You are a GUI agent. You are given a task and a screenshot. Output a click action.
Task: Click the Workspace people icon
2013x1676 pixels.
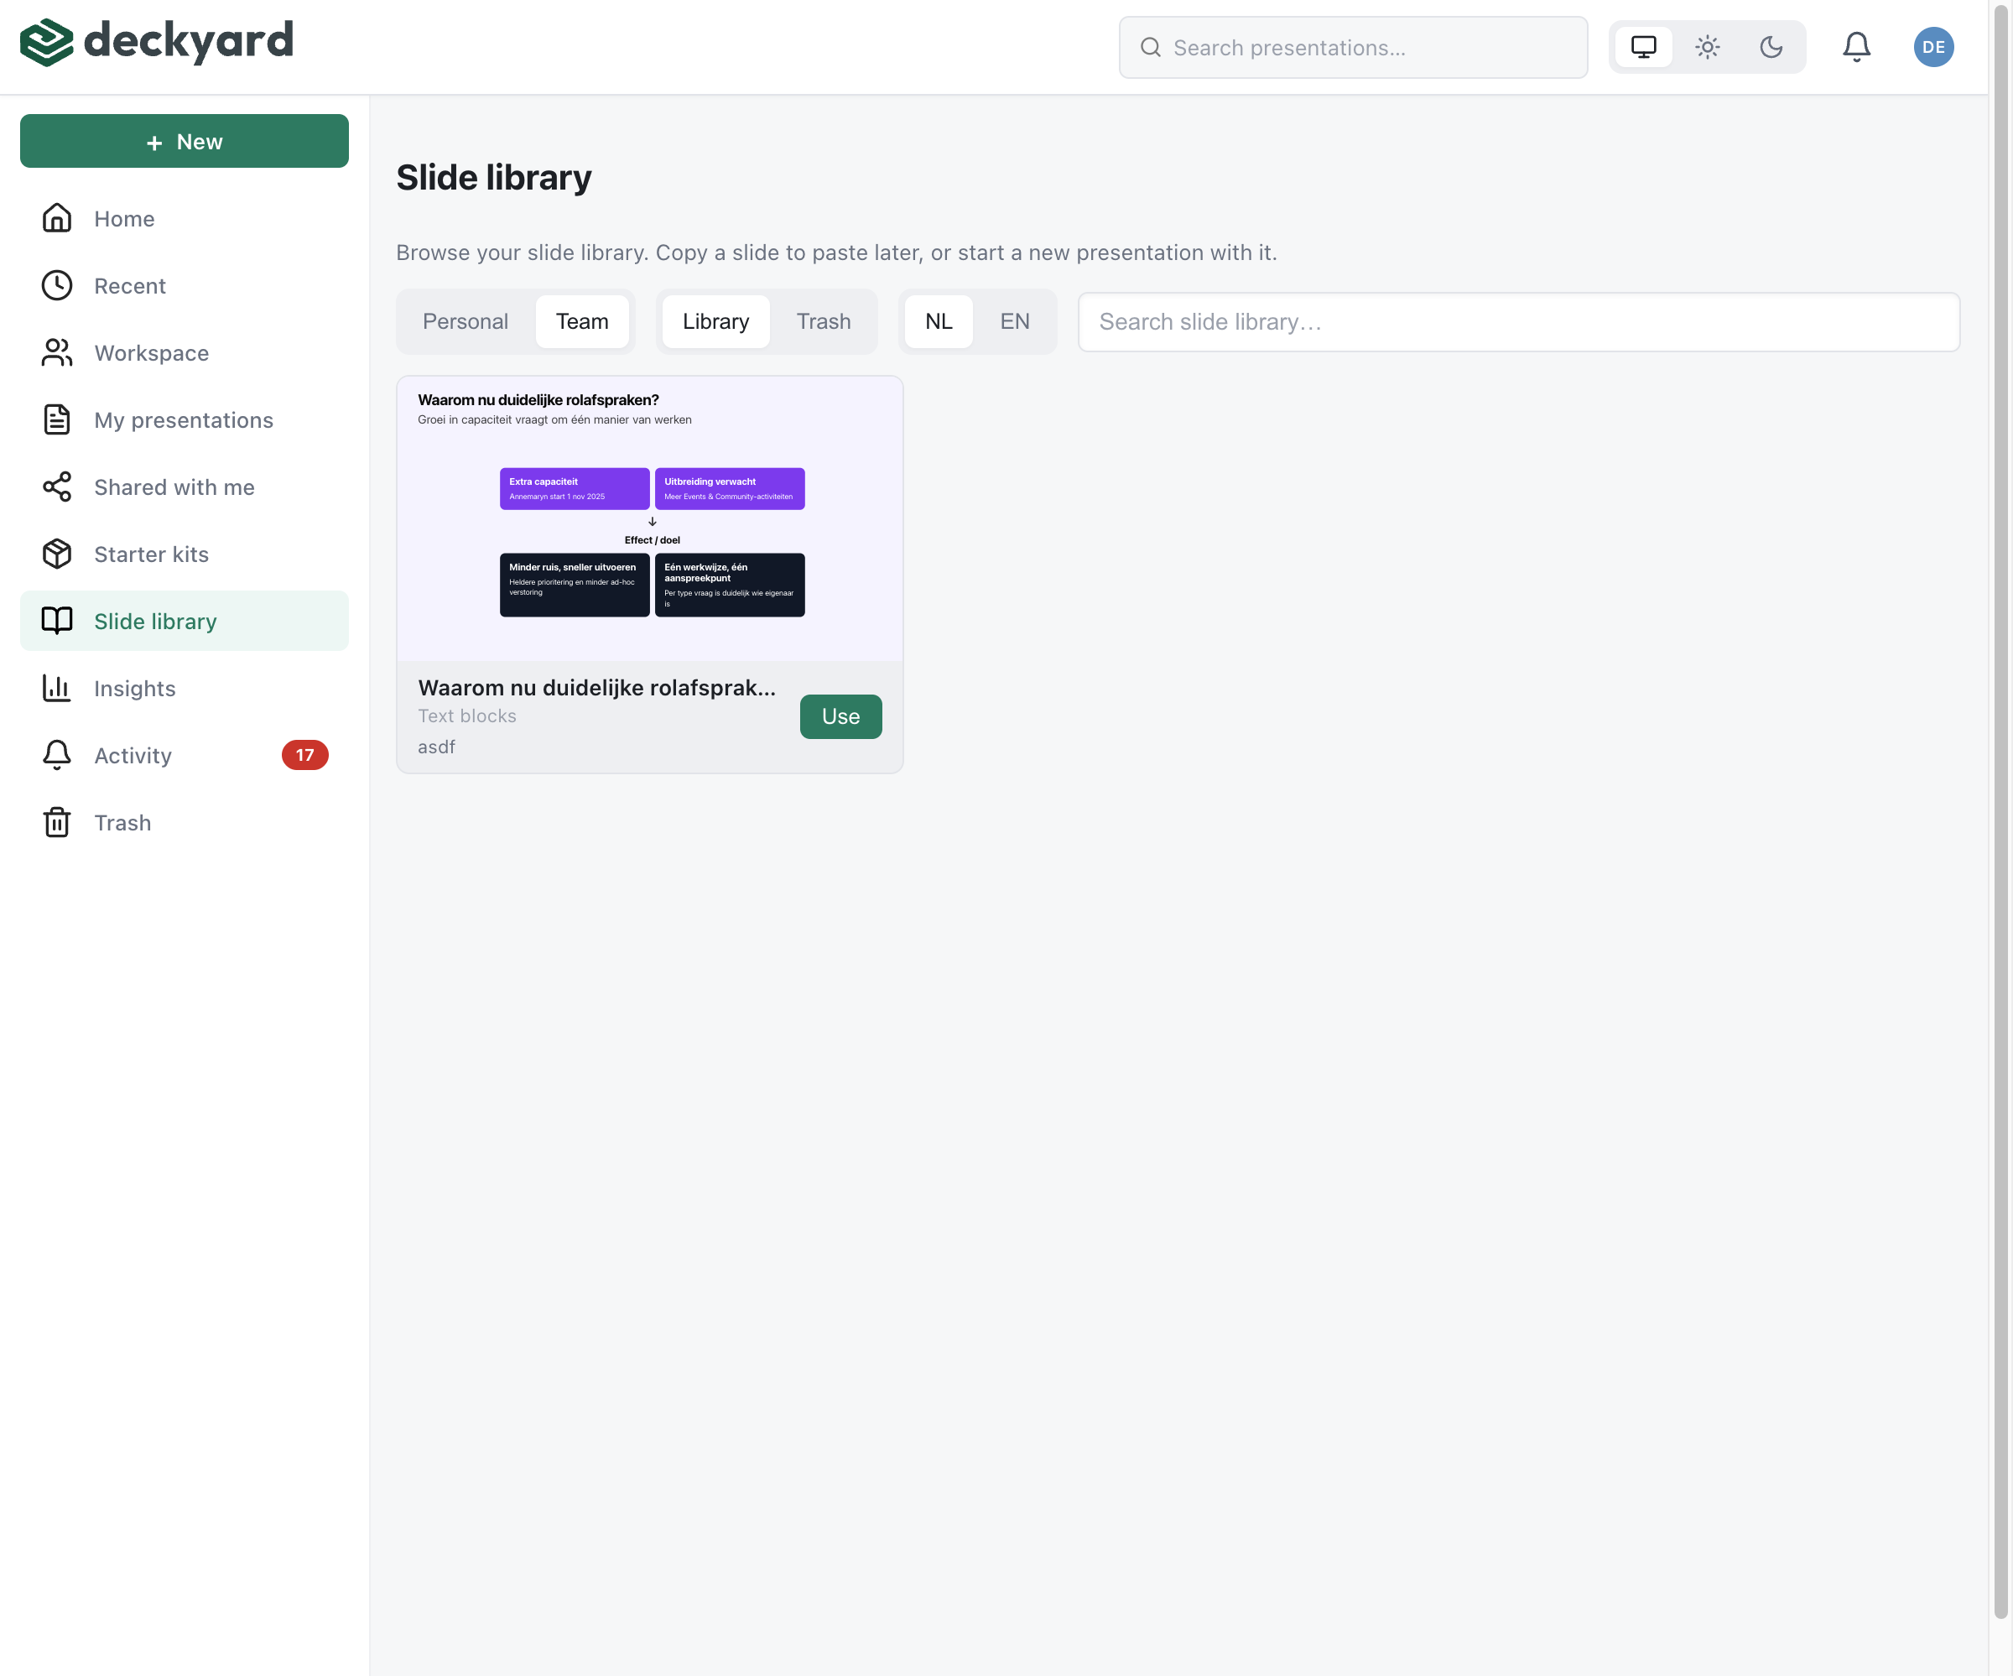click(58, 353)
